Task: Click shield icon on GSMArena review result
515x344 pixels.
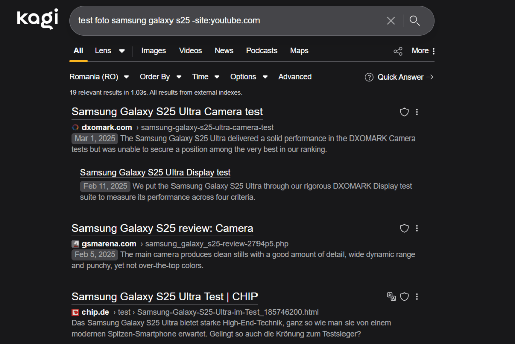Action: [x=404, y=228]
